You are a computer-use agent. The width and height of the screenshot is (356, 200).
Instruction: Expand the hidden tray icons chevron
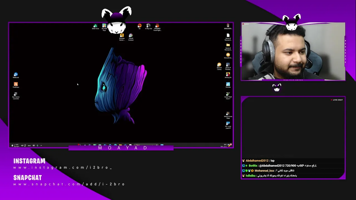point(41,146)
